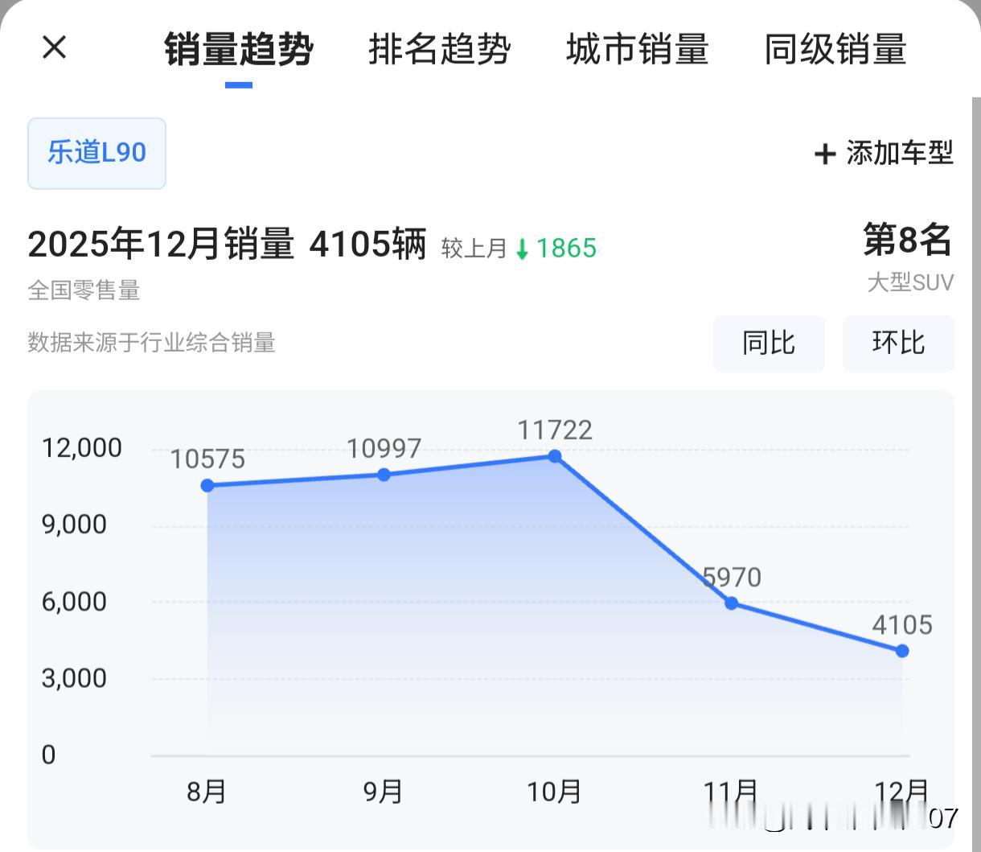
Task: Tap the 6,000 y-axis label
Action: point(74,601)
